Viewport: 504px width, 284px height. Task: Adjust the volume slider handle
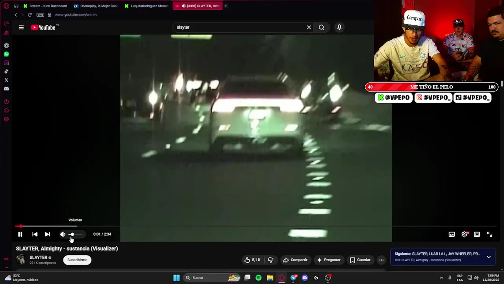pyautogui.click(x=72, y=234)
